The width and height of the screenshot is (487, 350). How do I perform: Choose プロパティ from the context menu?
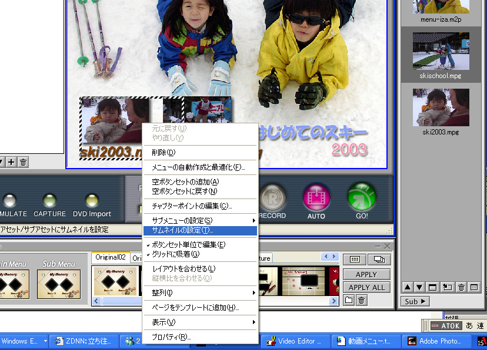tap(171, 337)
